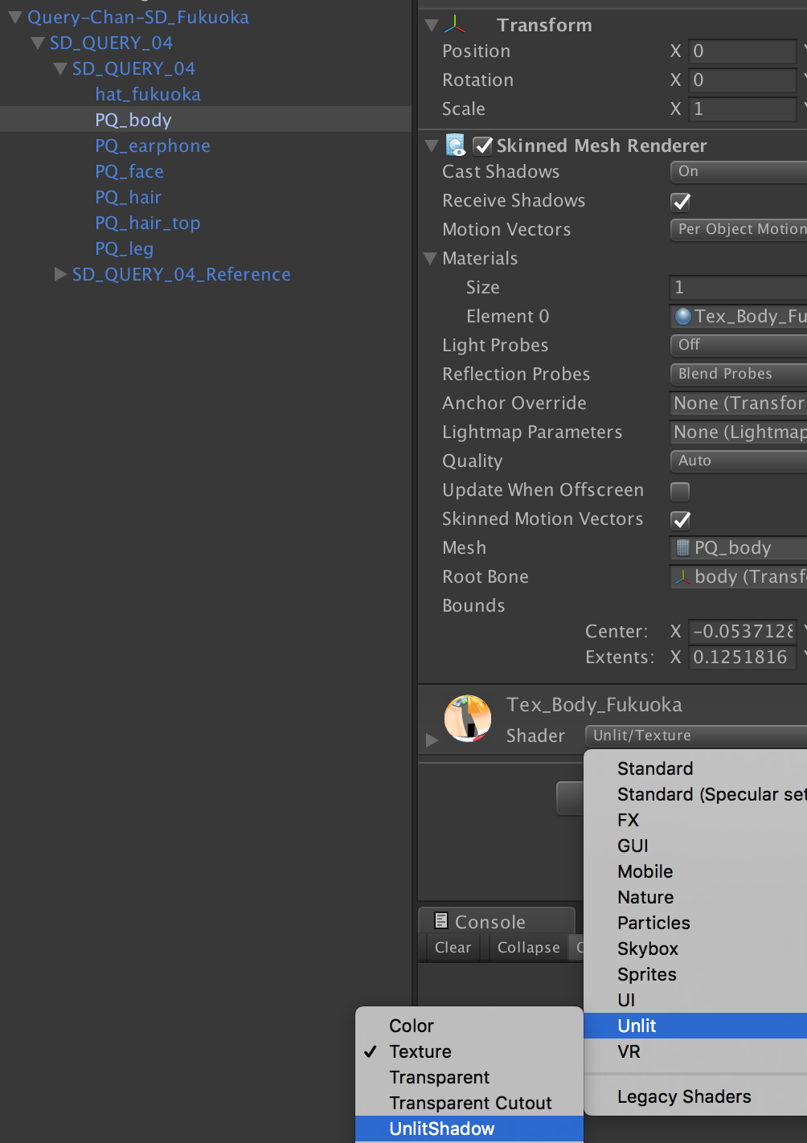Click the Tex_Body_Fukuoka material preview sphere
Viewport: 807px width, 1143px height.
[468, 719]
